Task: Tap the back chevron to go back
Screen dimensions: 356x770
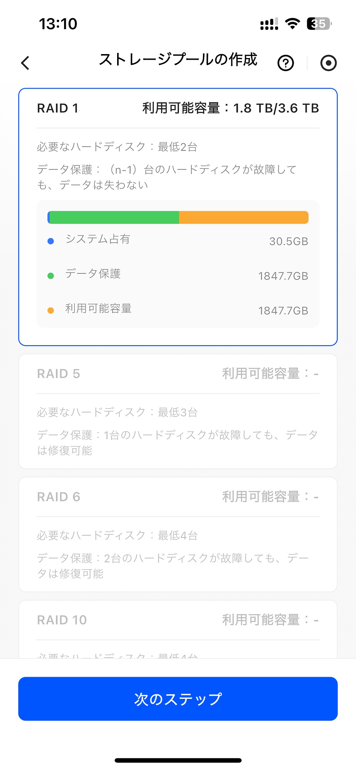Action: 25,63
